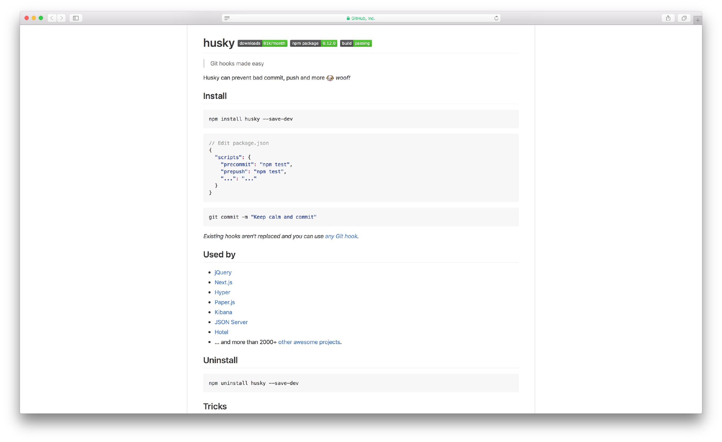
Task: Click the 'npm uninstall husky --save-dev' code
Action: click(x=254, y=383)
